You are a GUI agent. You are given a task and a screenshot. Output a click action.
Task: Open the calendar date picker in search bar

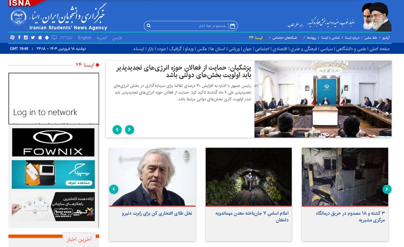click(232, 26)
